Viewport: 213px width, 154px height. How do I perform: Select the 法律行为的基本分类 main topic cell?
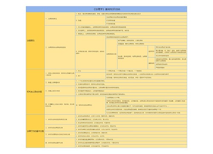click(x=35, y=131)
